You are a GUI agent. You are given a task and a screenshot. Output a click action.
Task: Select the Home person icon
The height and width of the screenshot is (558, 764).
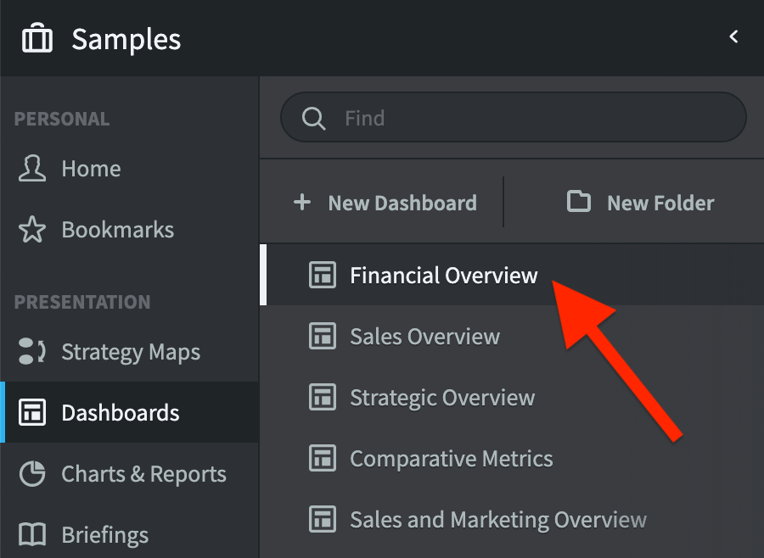point(31,168)
